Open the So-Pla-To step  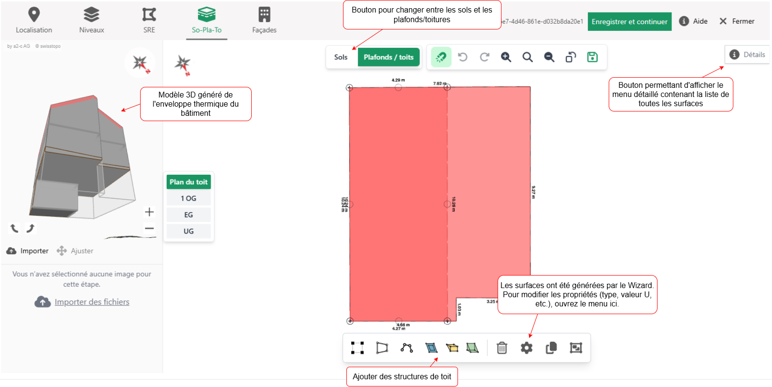pyautogui.click(x=207, y=20)
